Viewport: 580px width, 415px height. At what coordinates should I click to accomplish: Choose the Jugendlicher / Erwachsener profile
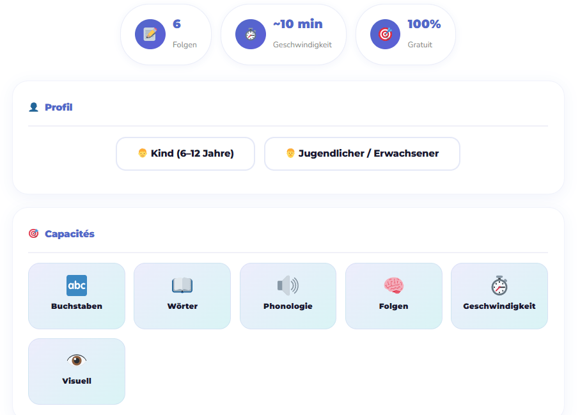pyautogui.click(x=362, y=153)
